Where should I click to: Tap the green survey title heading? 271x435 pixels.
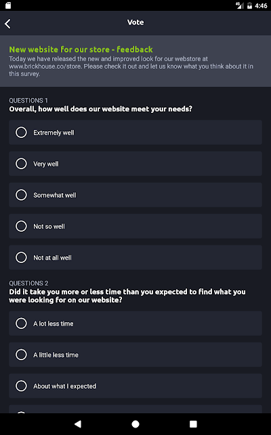point(81,50)
